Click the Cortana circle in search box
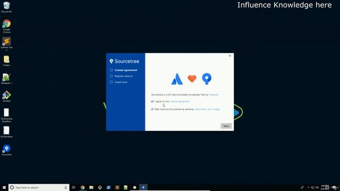Image resolution: width=340 pixels, height=191 pixels. click(x=12, y=187)
